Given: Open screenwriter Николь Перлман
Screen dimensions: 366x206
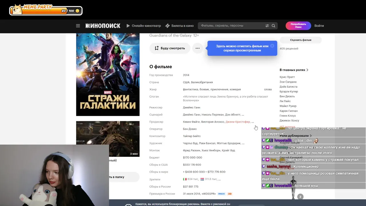Looking at the screenshot, I should (213, 115).
